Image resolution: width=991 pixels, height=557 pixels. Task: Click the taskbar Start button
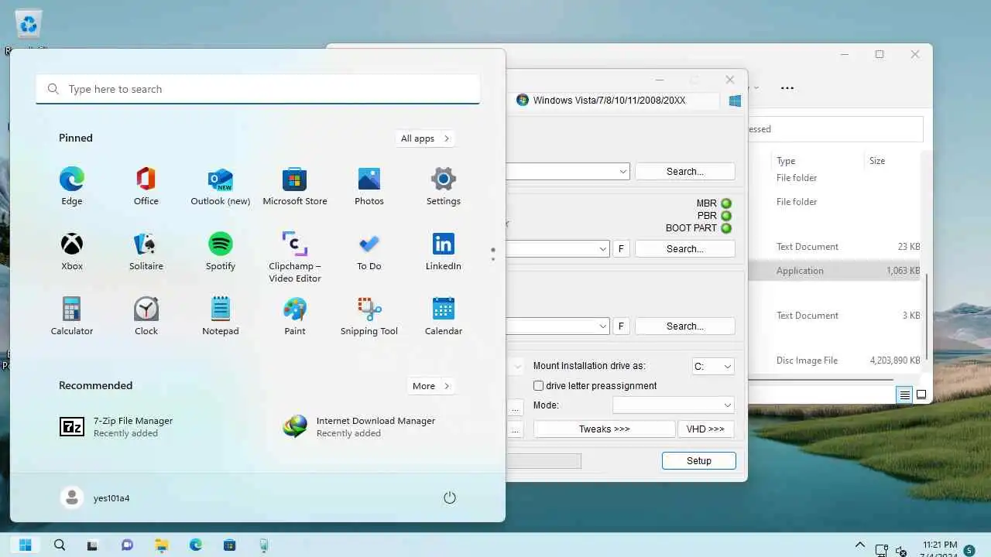click(x=26, y=545)
